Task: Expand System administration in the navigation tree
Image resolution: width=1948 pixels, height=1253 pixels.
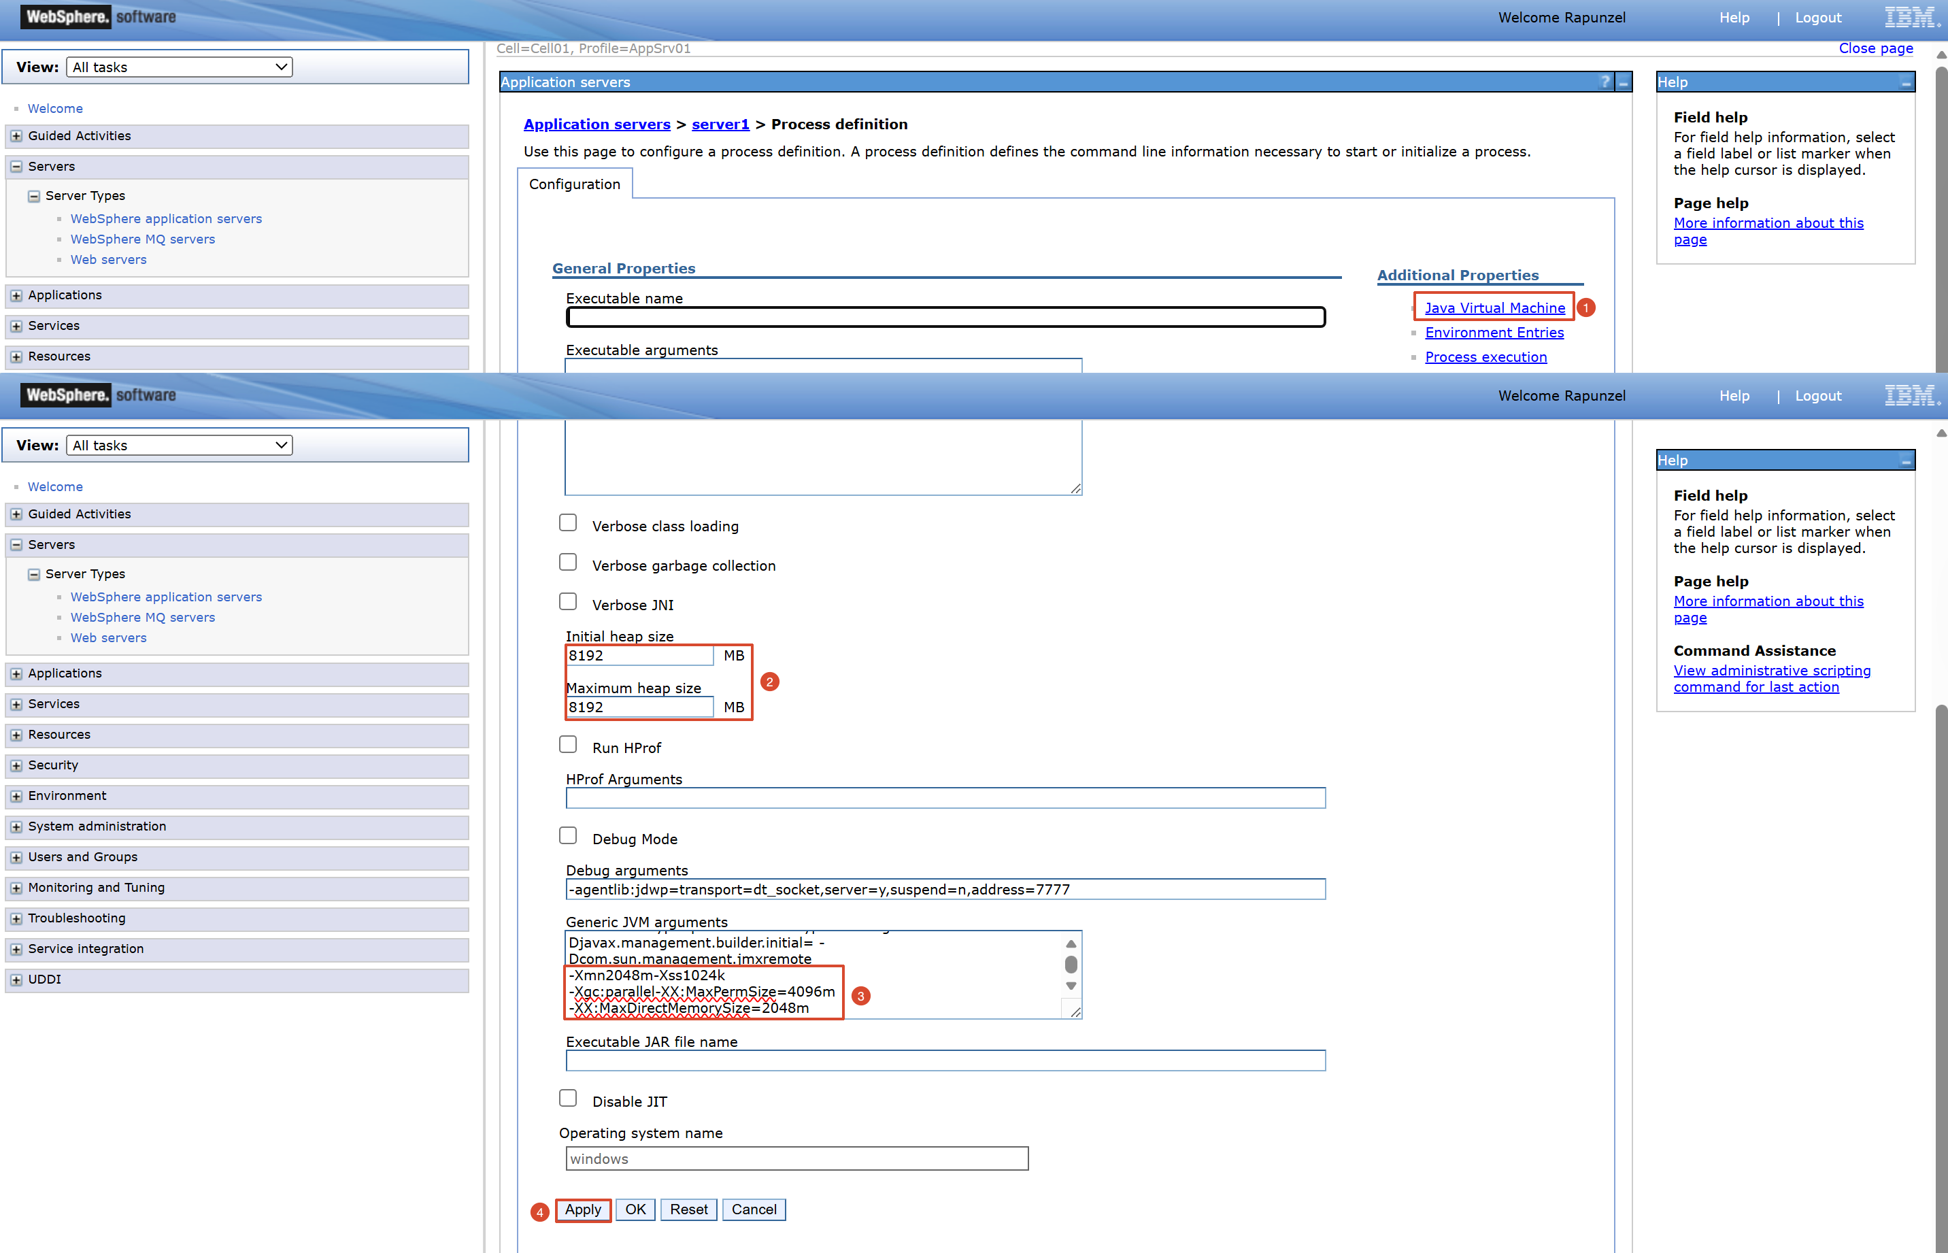Action: [x=16, y=826]
